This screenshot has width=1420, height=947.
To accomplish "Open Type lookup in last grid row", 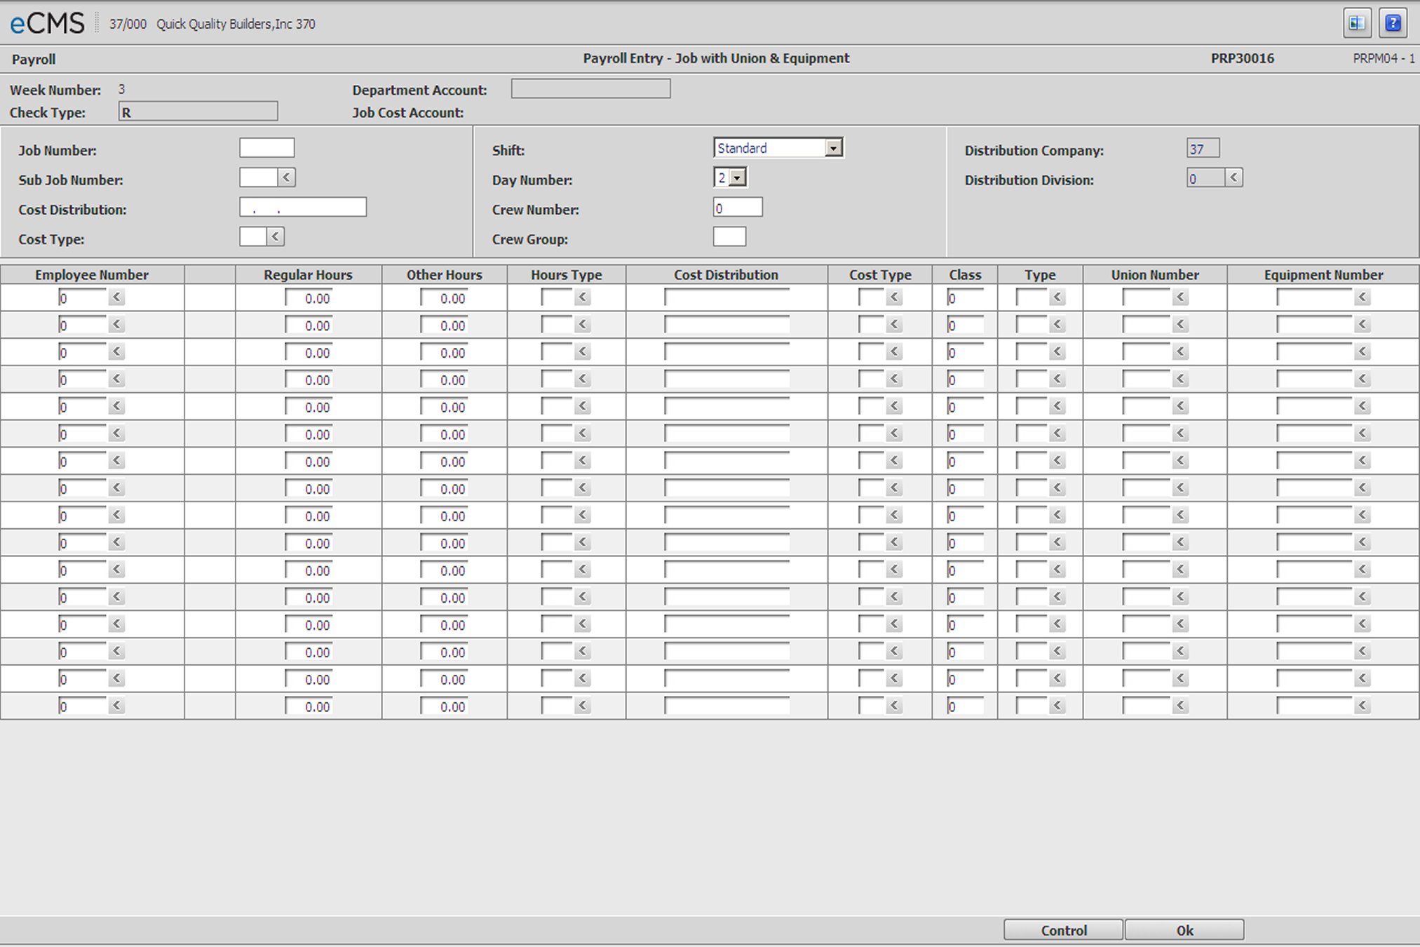I will point(1057,706).
